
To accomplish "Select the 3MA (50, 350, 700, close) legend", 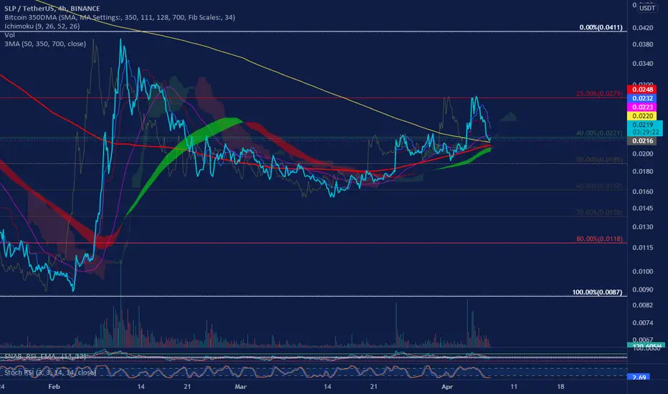I will coord(45,44).
